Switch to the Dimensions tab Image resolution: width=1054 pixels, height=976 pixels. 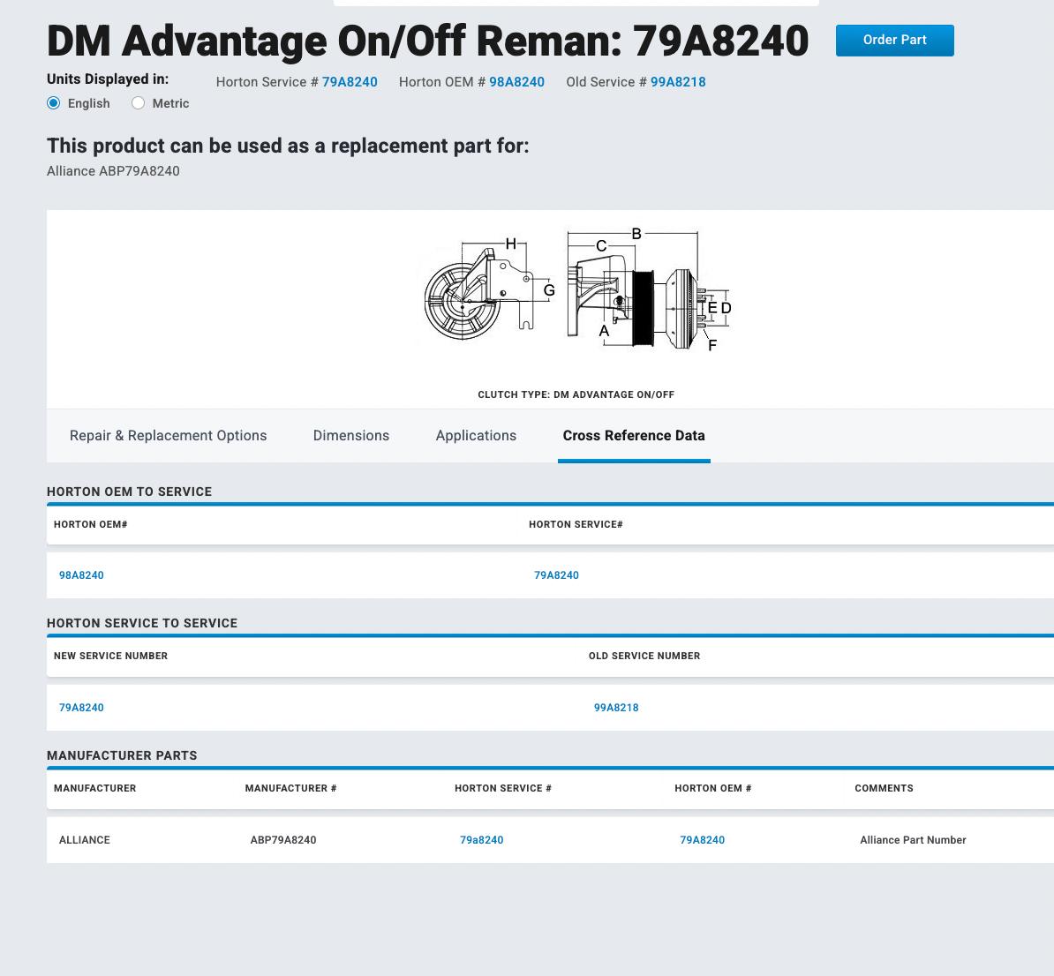[350, 436]
